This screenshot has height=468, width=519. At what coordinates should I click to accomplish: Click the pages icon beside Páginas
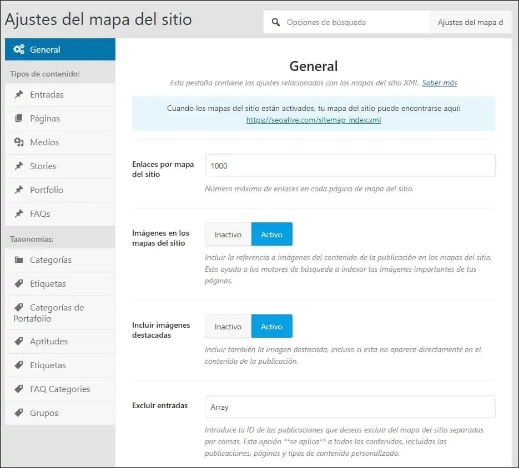[x=19, y=118]
